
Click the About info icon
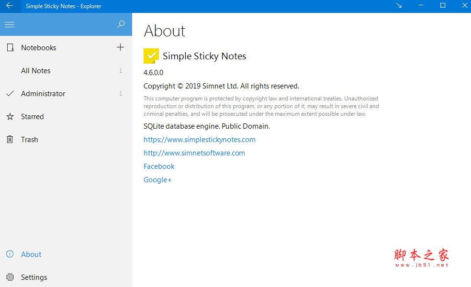coord(10,254)
